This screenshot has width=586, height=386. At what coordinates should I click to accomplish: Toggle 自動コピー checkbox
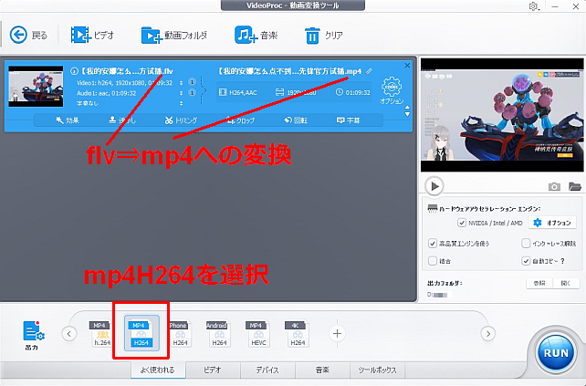tap(526, 261)
